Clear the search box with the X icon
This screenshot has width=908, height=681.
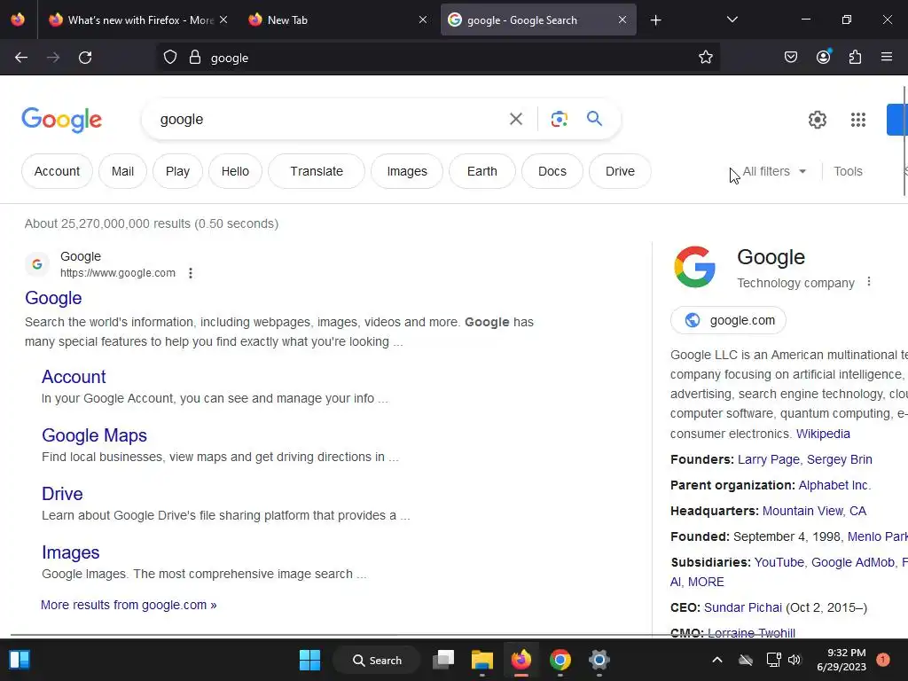tap(516, 120)
